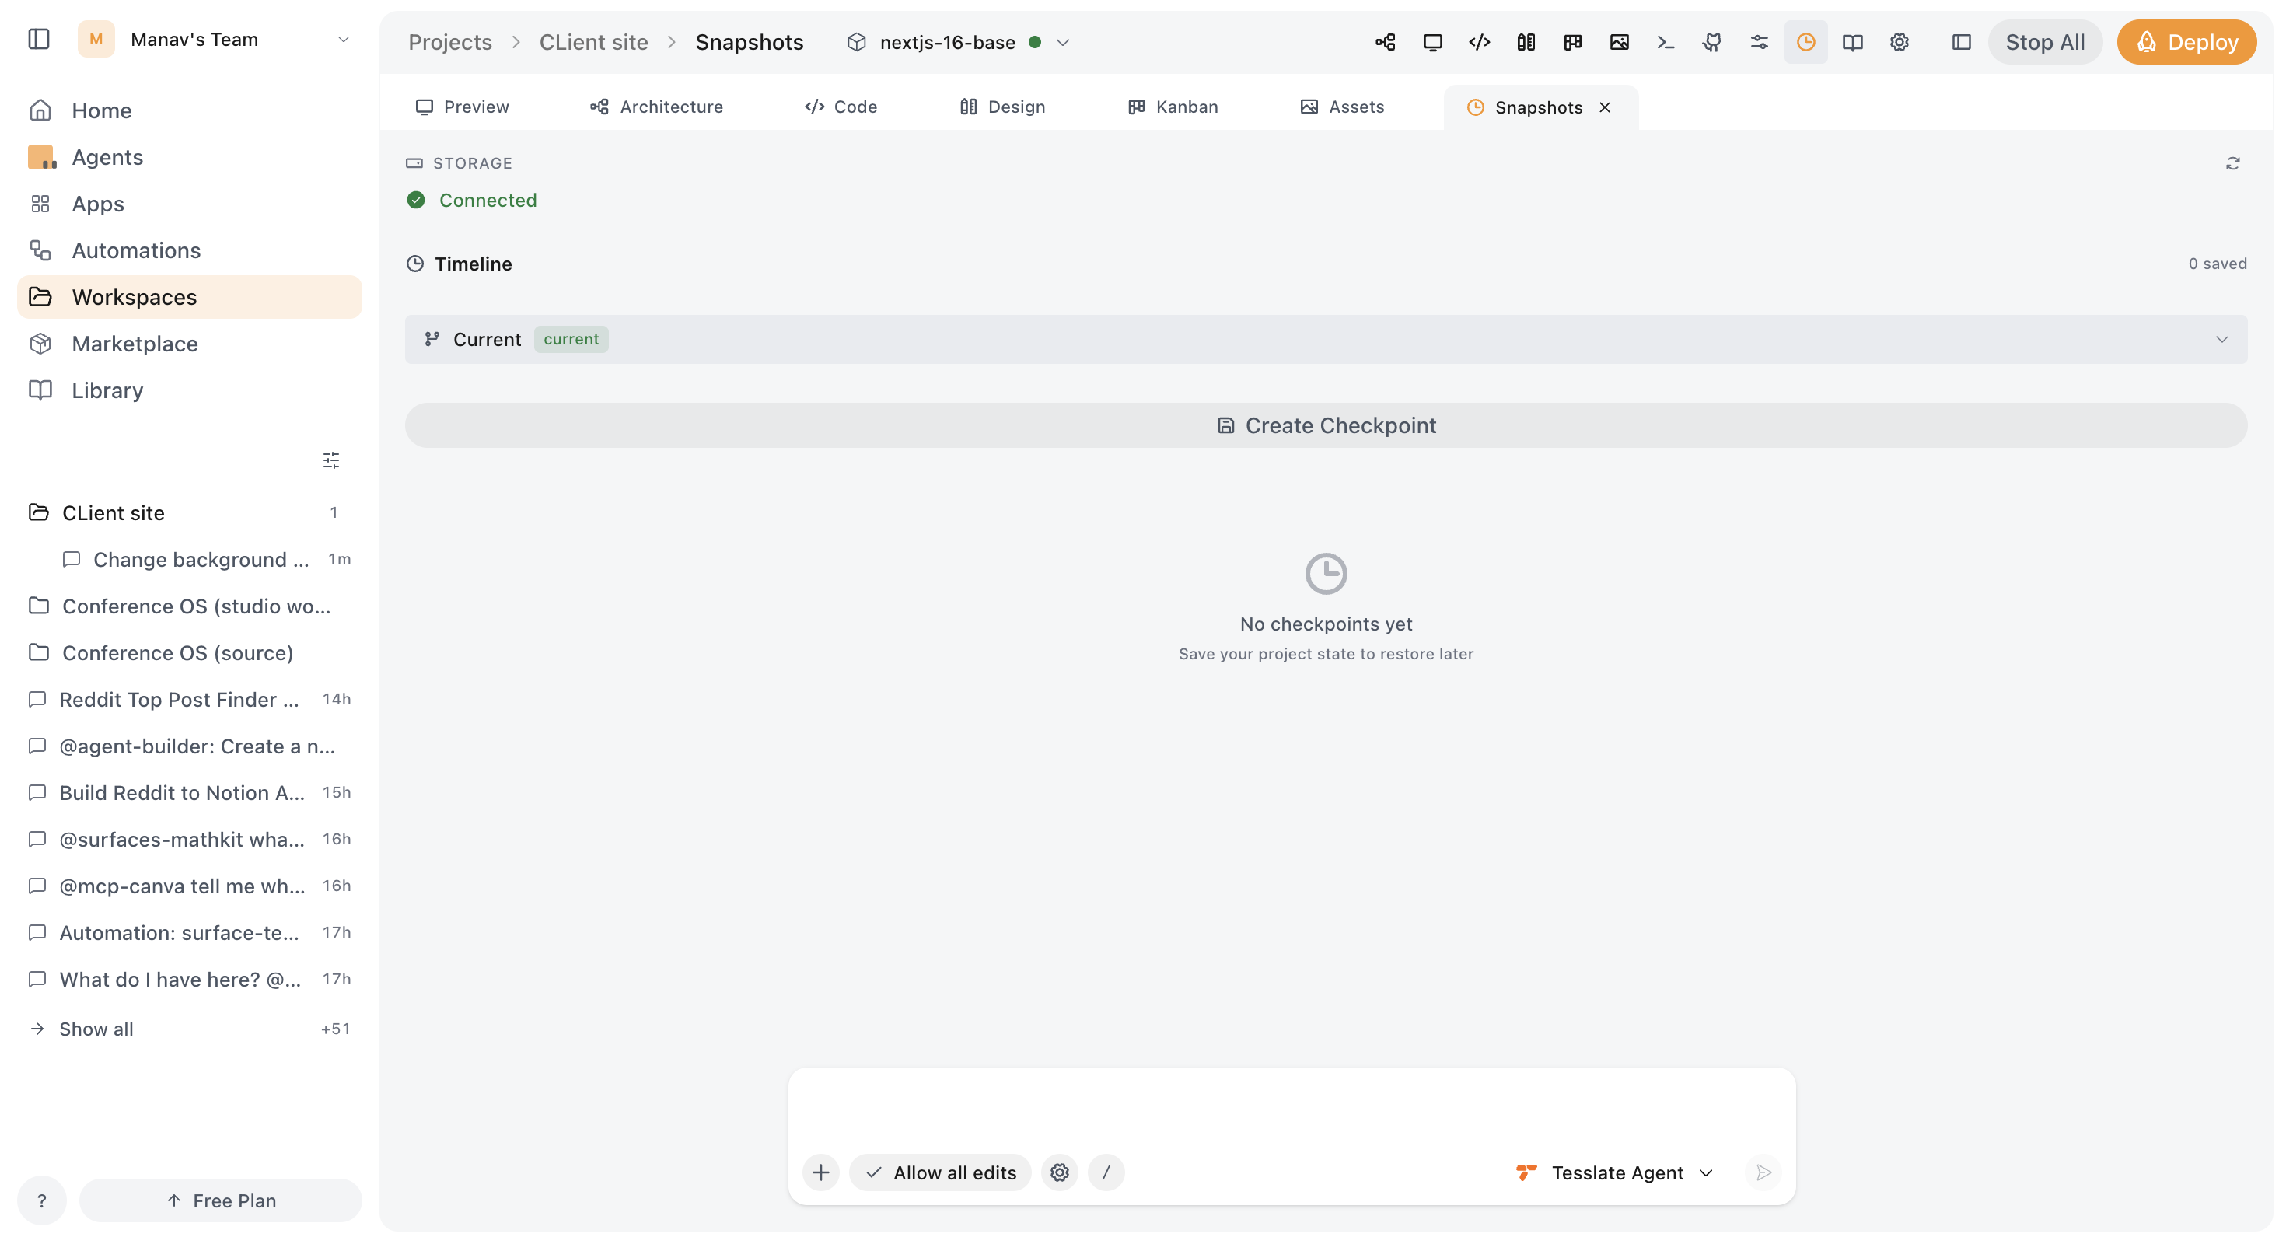The image size is (2286, 1244).
Task: Expand Conference OS (source) folder
Action: (x=189, y=652)
